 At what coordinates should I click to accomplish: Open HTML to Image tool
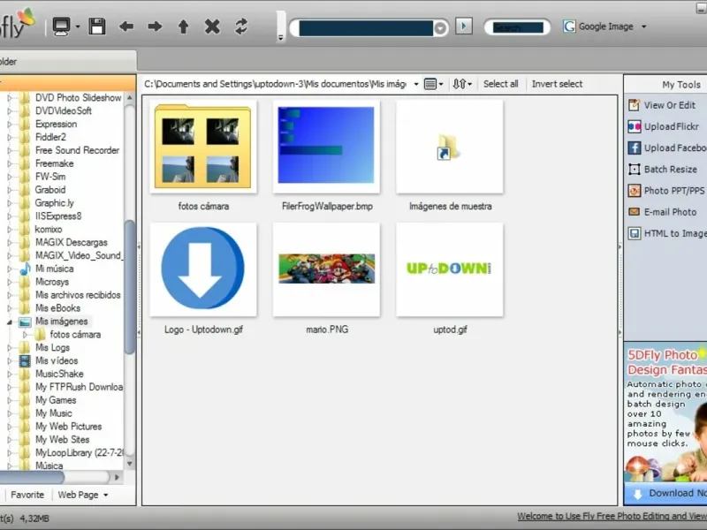pyautogui.click(x=667, y=233)
